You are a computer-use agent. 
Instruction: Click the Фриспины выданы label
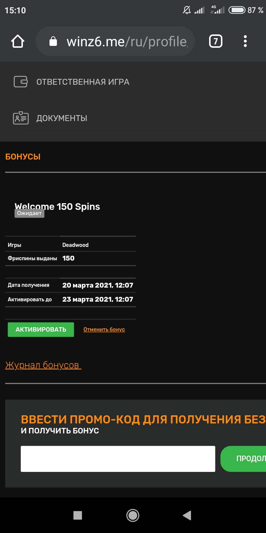click(32, 258)
